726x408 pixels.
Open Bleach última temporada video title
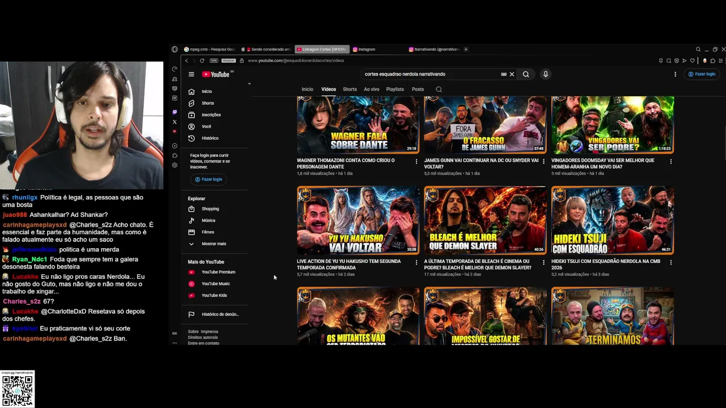coord(477,265)
